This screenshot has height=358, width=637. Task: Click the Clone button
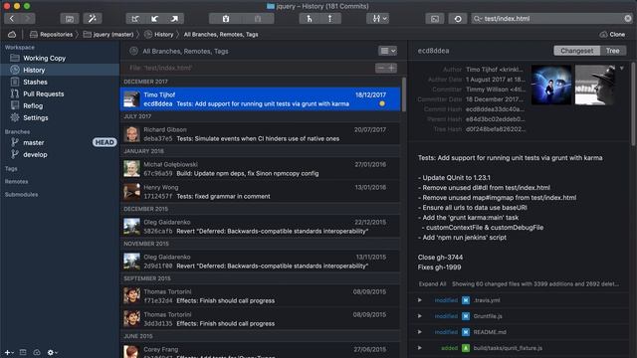point(613,35)
